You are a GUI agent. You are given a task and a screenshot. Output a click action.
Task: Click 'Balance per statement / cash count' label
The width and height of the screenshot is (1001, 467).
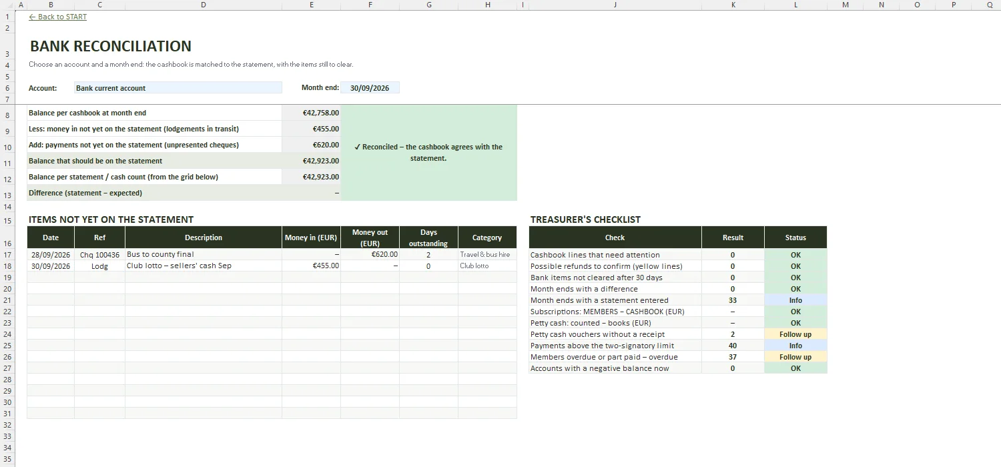point(123,177)
